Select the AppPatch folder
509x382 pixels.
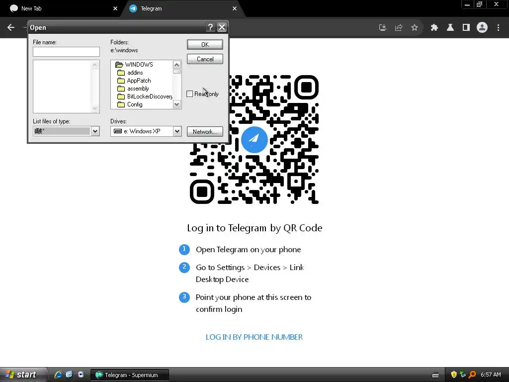pos(134,81)
